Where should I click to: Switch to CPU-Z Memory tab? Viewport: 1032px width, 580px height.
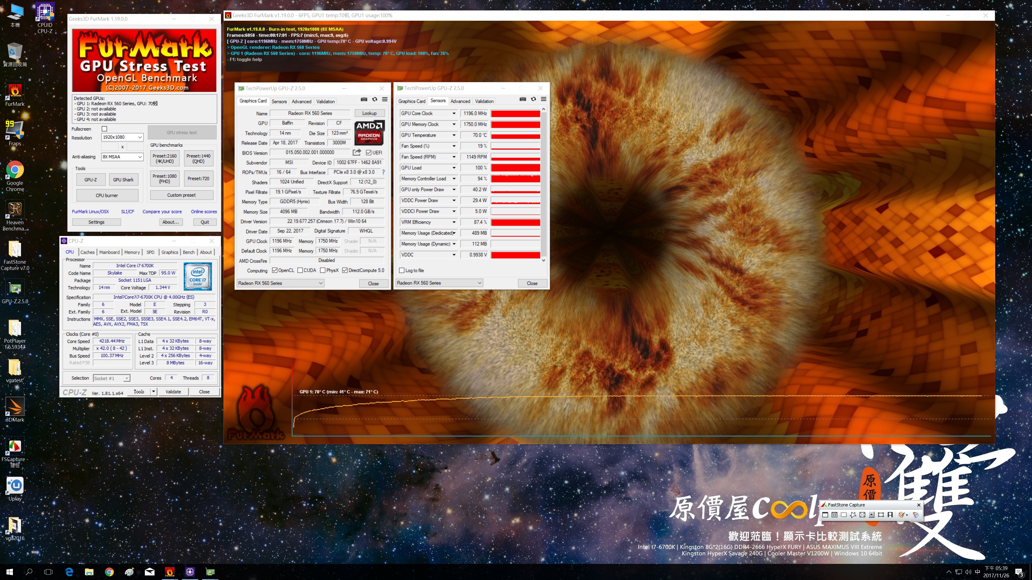pos(132,252)
